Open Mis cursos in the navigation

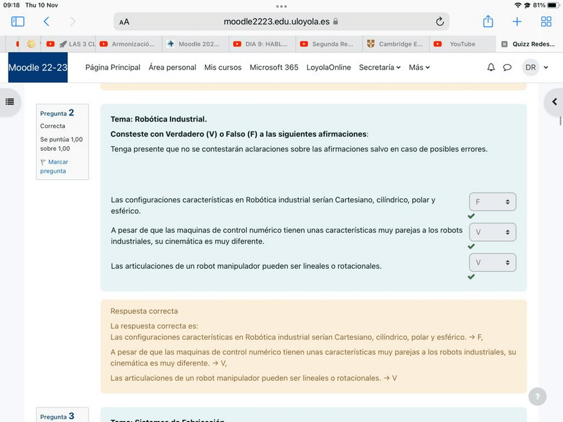tap(223, 67)
